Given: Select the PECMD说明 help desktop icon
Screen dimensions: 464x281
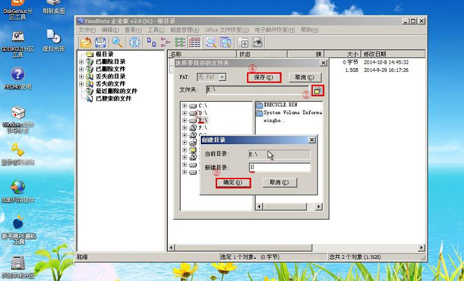Looking at the screenshot, I should tap(18, 79).
